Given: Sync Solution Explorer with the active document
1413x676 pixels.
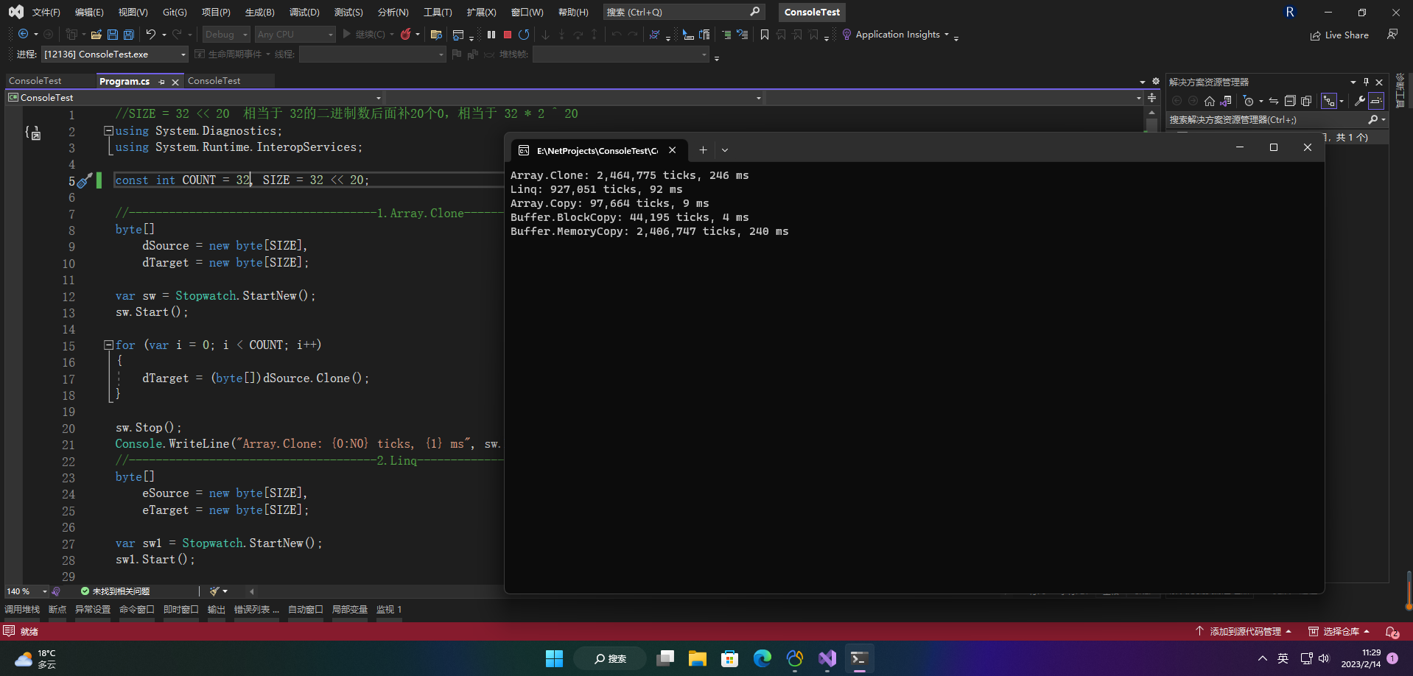Looking at the screenshot, I should tap(1274, 101).
